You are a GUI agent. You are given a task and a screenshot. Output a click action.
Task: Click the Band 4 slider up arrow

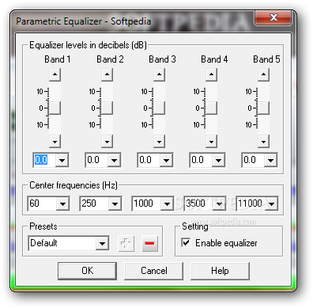pos(211,74)
